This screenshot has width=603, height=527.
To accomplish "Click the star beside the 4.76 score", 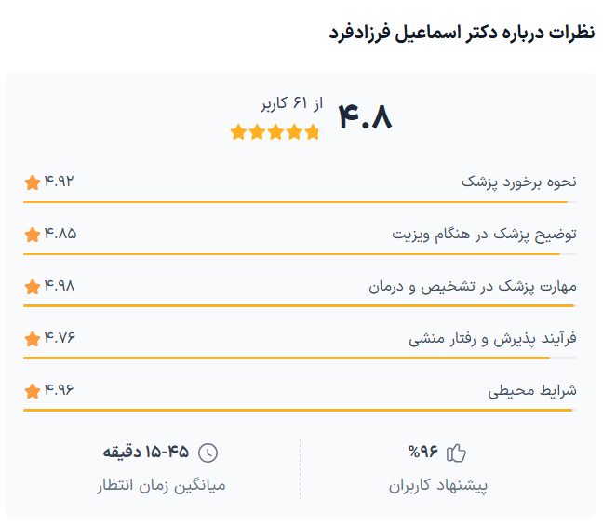I will pyautogui.click(x=33, y=338).
